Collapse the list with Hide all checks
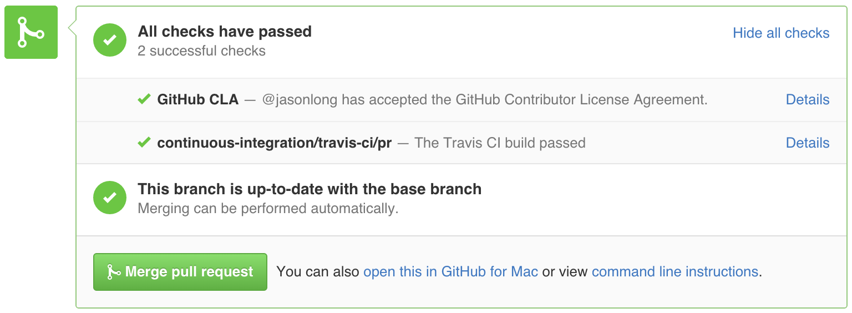The width and height of the screenshot is (852, 313). point(781,33)
